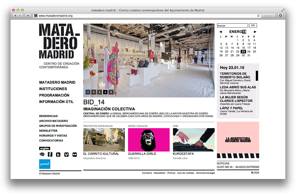Open the BID_14 headline
297x194 pixels.
coord(94,102)
